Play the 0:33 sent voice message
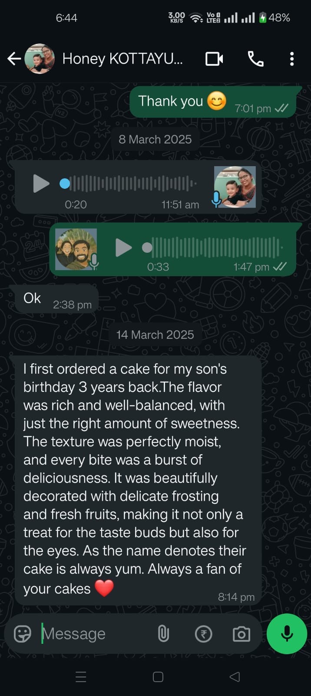 123,248
